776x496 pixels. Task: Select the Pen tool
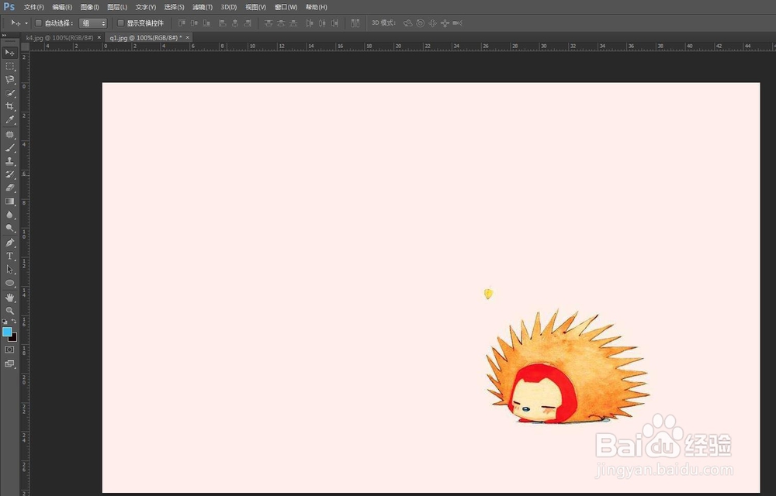point(9,243)
